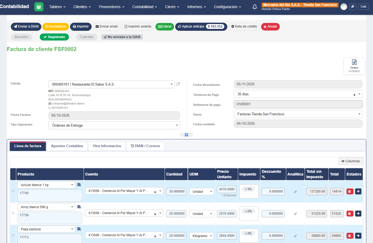
Task: Remove the 5% tax tag
Action: coord(246,189)
